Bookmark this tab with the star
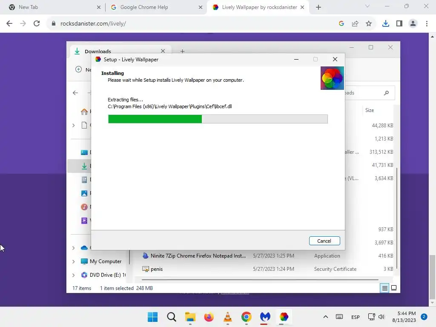Viewport: 436px width, 327px height. [x=369, y=24]
